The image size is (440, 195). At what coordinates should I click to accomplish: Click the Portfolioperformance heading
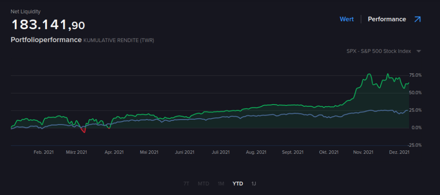pos(46,40)
